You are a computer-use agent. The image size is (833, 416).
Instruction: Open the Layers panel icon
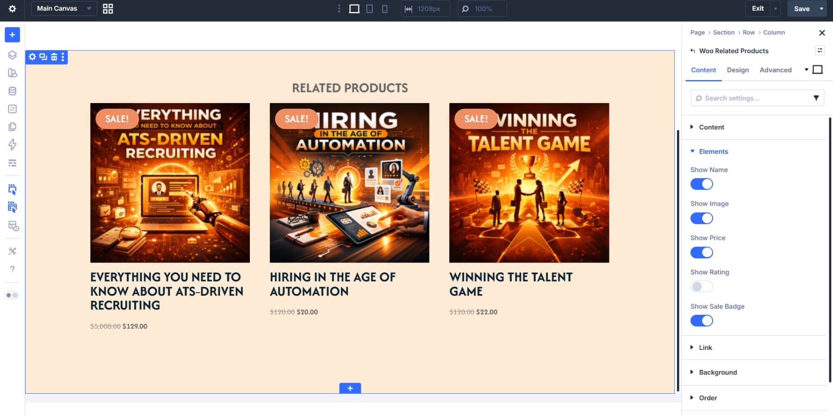click(12, 55)
